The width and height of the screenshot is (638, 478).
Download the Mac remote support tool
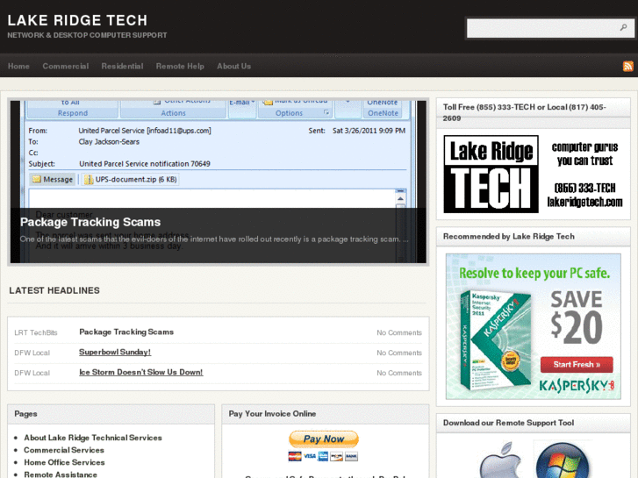point(500,460)
